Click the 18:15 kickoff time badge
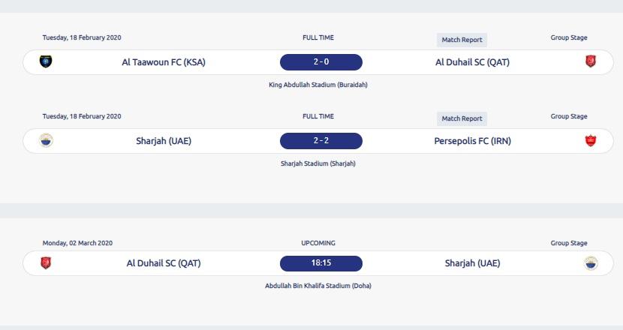Viewport: 623px width, 330px height. [321, 263]
